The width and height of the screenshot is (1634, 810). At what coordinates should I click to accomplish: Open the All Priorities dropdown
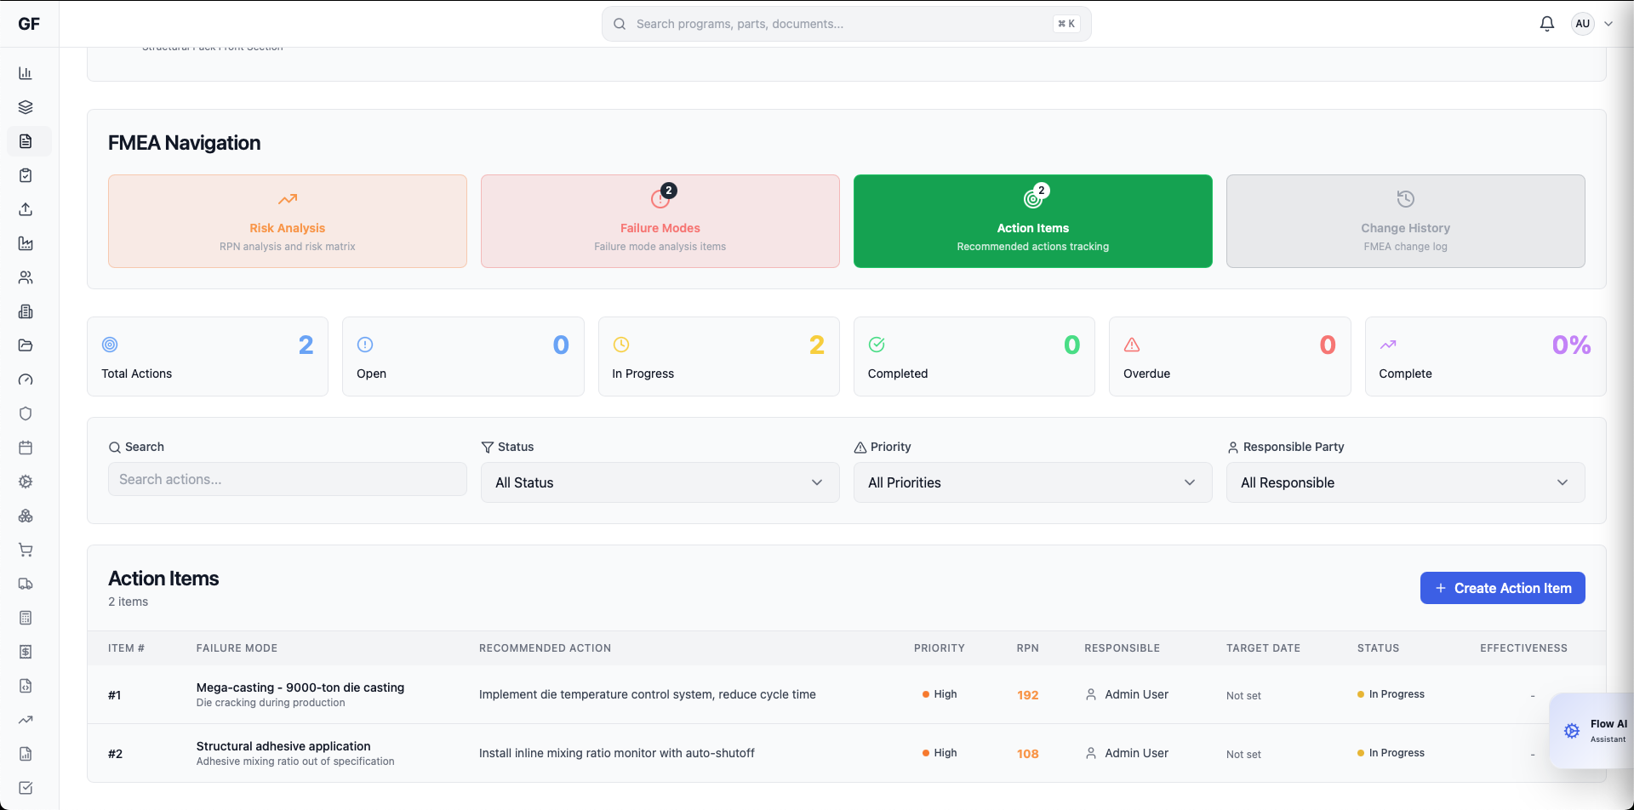1031,482
